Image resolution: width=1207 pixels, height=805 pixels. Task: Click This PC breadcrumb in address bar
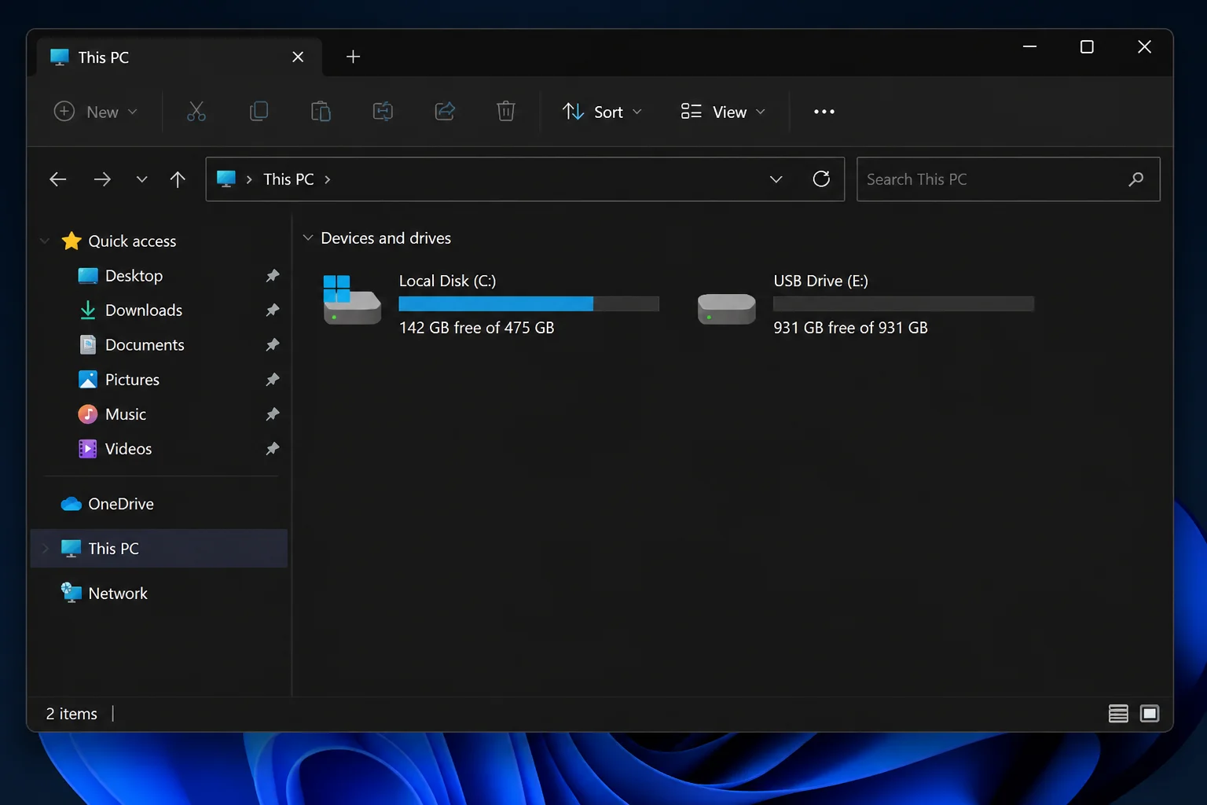(x=288, y=179)
